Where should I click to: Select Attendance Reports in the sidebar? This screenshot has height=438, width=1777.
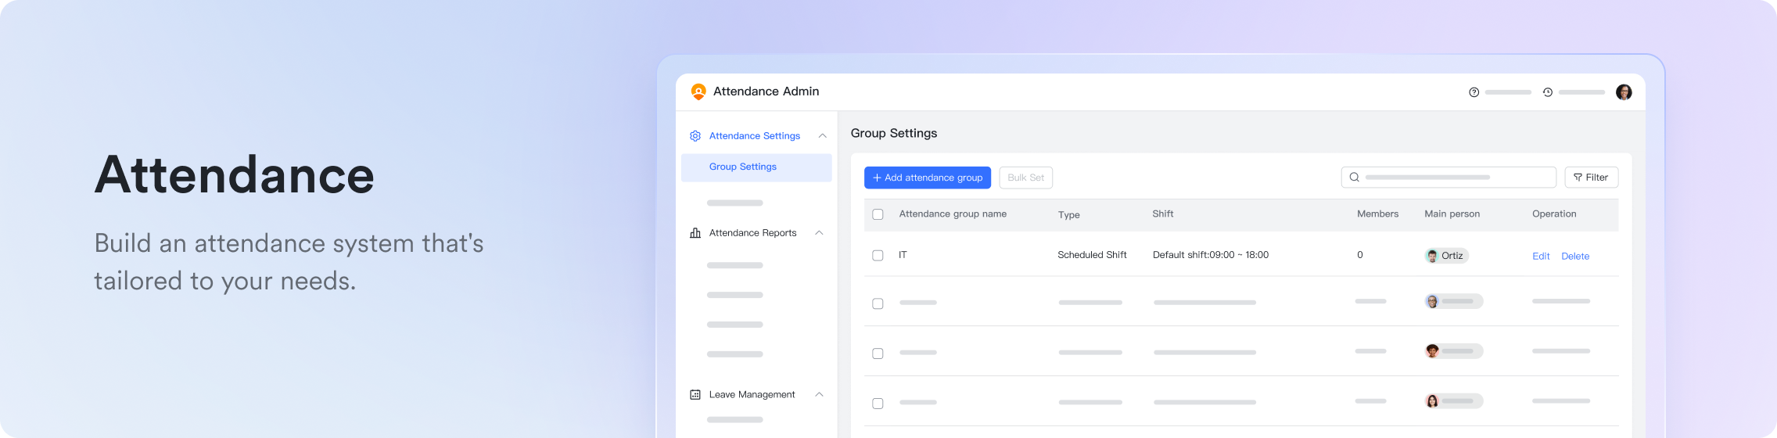[752, 233]
